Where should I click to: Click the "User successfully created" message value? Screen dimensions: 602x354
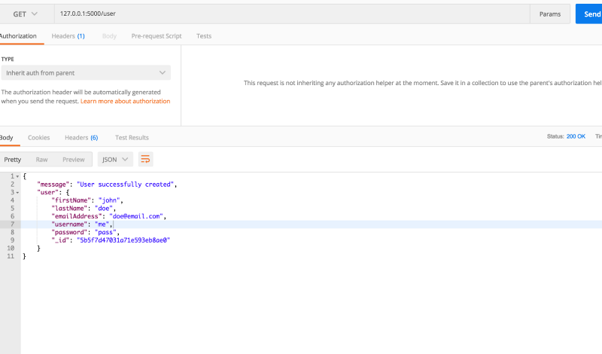(125, 185)
